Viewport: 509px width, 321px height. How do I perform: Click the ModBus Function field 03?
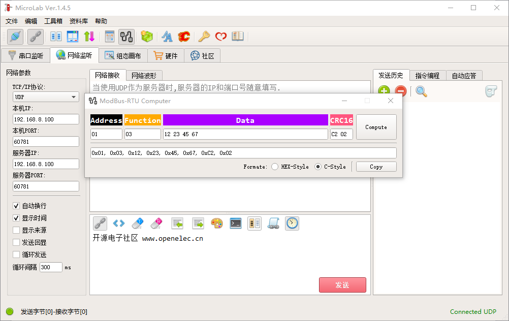coord(143,134)
